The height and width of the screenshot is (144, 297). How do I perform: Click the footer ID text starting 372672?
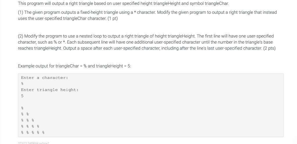click(33, 143)
